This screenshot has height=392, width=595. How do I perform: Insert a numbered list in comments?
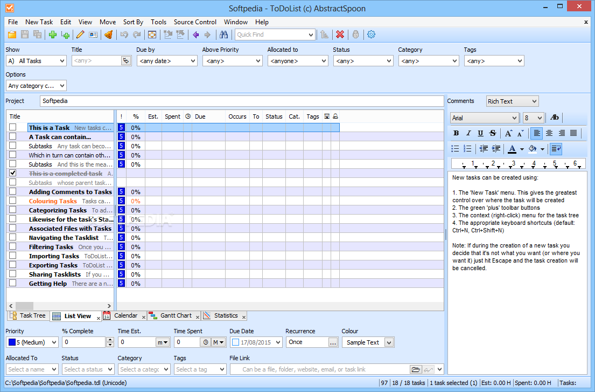(x=467, y=148)
